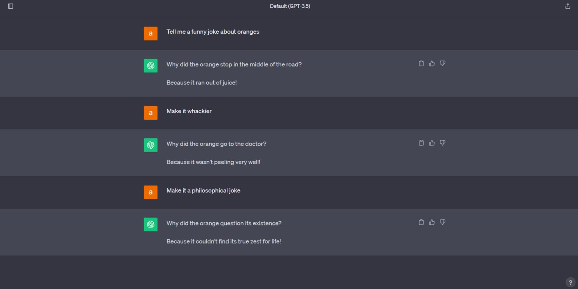Copy the philosophical joke response
This screenshot has width=578, height=289.
point(421,222)
